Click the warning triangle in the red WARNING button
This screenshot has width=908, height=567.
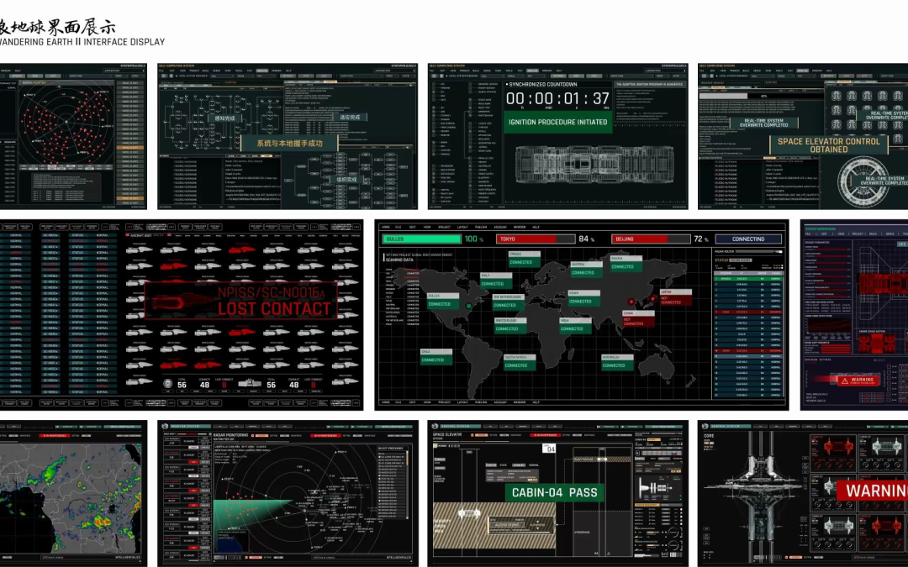coord(845,381)
